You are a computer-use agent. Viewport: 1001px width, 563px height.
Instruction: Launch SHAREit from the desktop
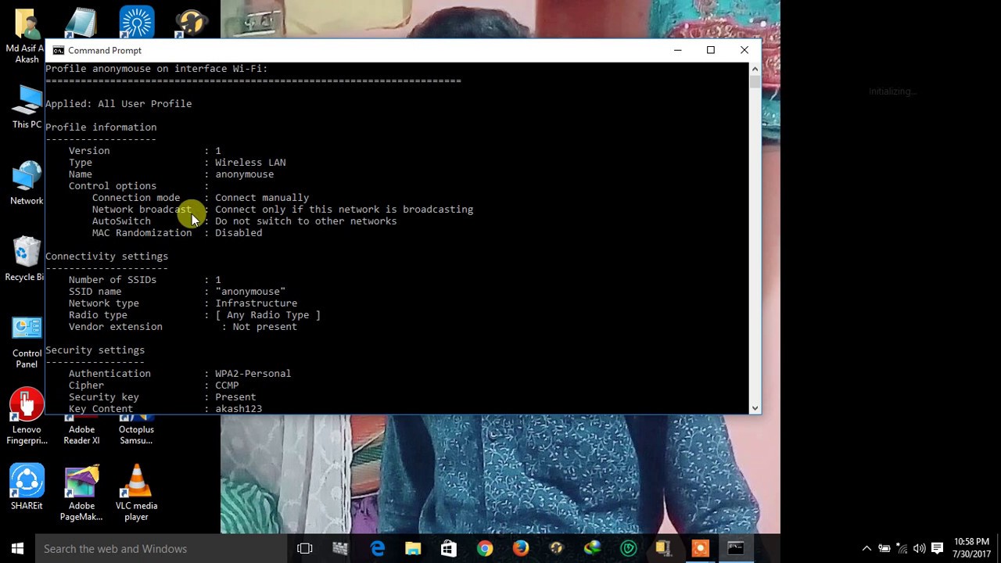[x=27, y=488]
